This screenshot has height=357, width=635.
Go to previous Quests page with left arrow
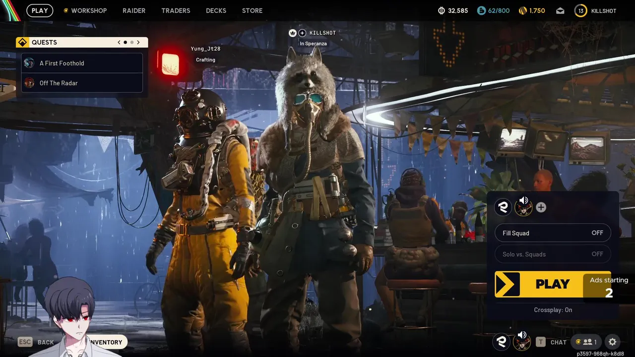pyautogui.click(x=119, y=42)
